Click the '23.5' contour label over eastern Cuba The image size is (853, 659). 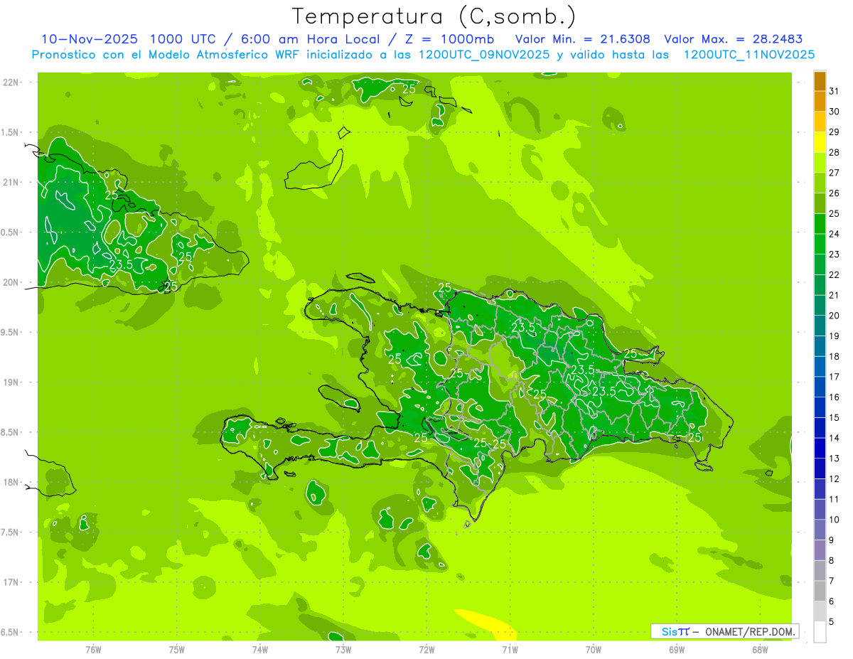(121, 265)
